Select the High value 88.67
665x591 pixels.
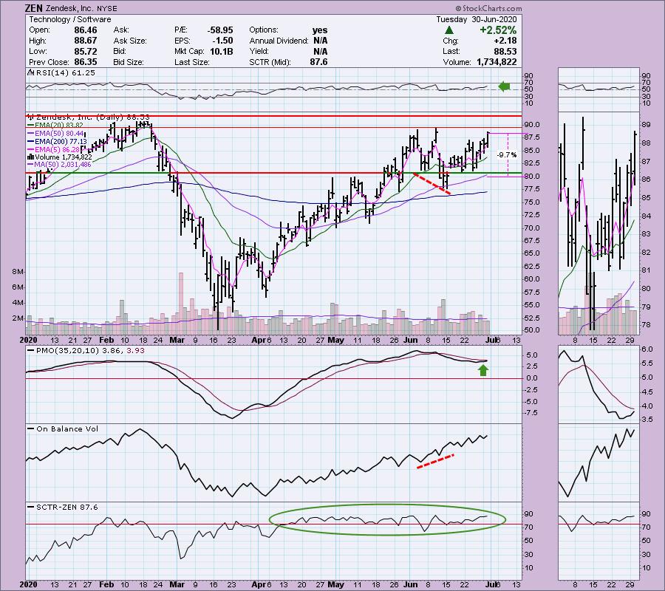(86, 41)
